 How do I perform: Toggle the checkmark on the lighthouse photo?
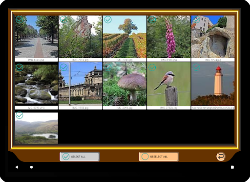196,68
